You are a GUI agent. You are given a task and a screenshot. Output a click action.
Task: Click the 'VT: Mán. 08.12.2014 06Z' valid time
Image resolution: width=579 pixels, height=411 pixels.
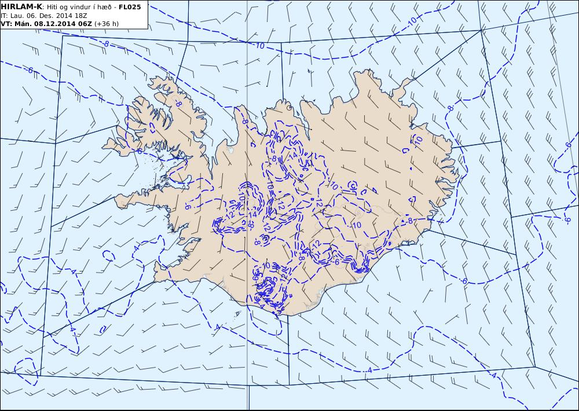[x=46, y=24]
